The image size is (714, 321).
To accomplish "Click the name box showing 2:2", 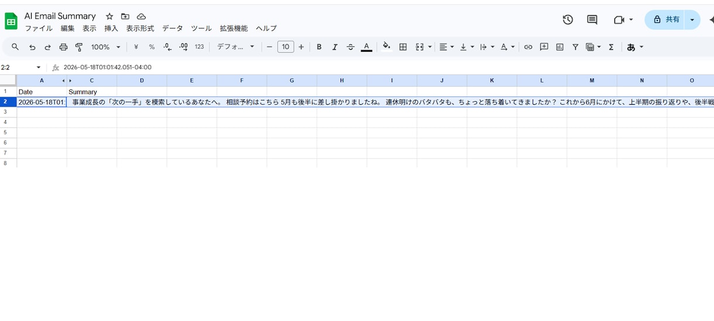I will coord(22,67).
